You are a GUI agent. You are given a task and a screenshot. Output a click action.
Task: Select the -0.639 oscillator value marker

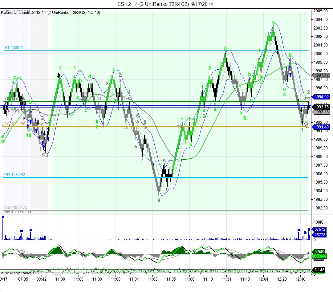click(319, 256)
